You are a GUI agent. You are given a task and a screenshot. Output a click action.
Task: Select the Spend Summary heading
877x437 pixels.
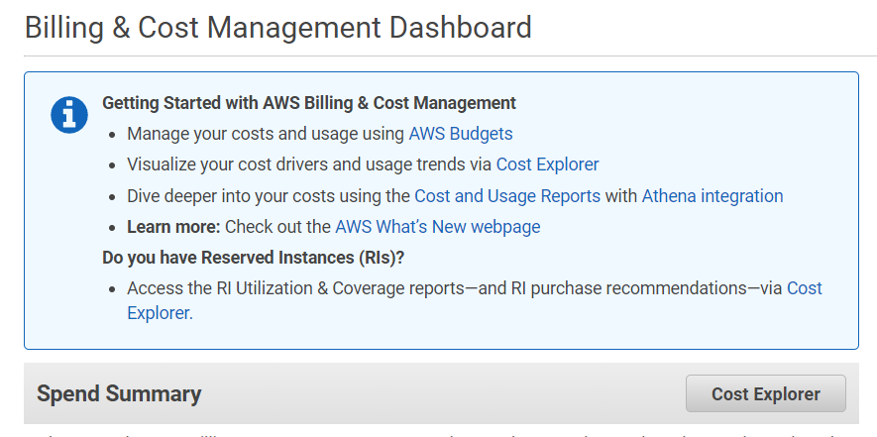click(119, 394)
